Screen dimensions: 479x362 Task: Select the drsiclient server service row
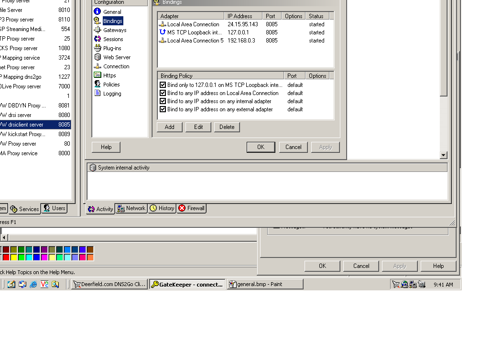(35, 125)
